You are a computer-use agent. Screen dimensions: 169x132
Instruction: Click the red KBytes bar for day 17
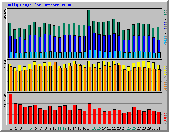click(x=89, y=114)
